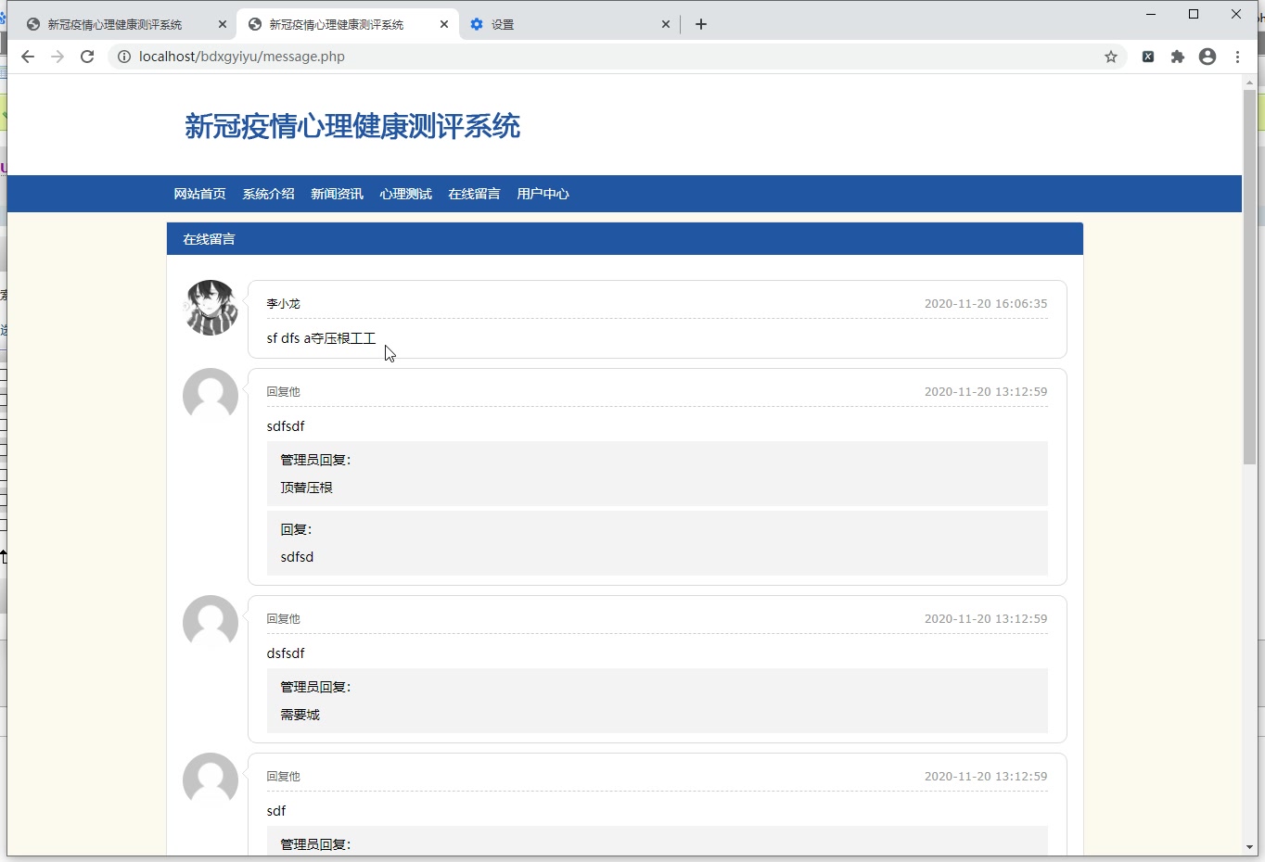Bookmark this page with the star icon
This screenshot has height=862, width=1265.
tap(1111, 57)
